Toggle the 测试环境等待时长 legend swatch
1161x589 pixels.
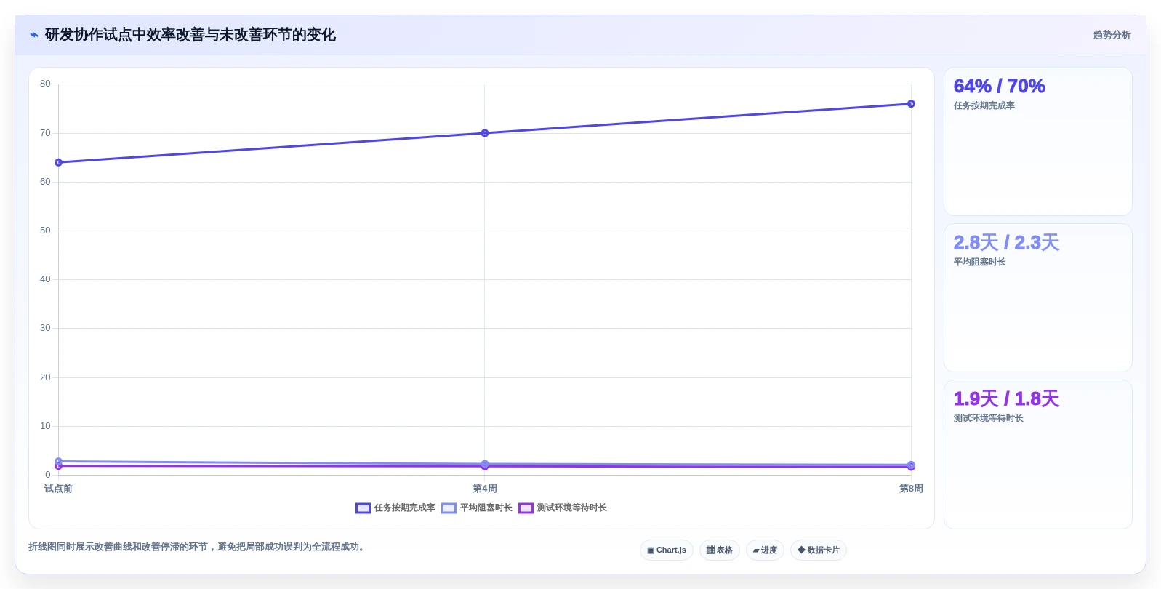pos(526,508)
